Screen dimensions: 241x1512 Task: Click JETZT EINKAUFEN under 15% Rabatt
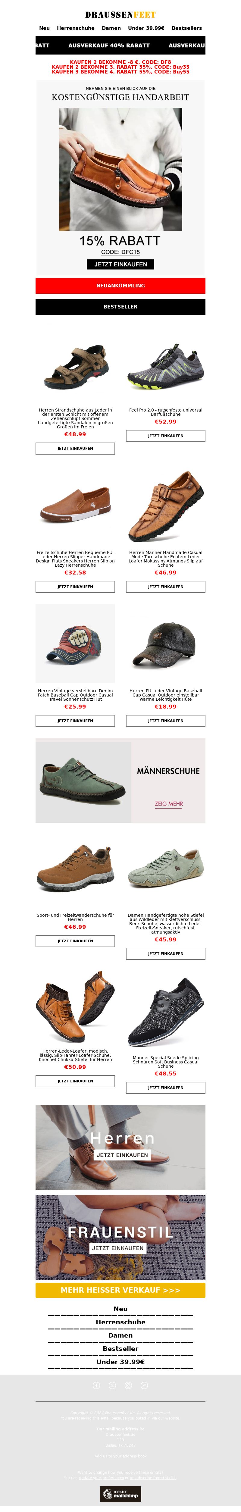click(x=121, y=264)
